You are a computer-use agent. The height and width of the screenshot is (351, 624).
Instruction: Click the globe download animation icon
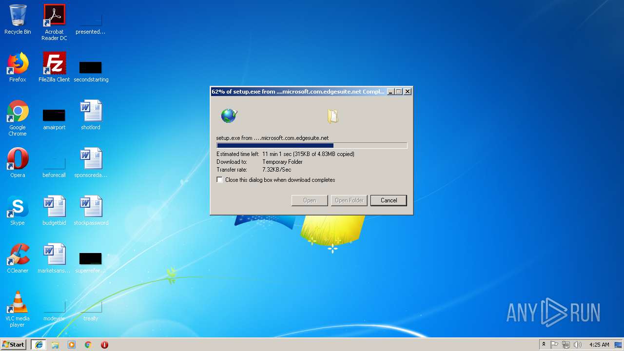point(229,116)
